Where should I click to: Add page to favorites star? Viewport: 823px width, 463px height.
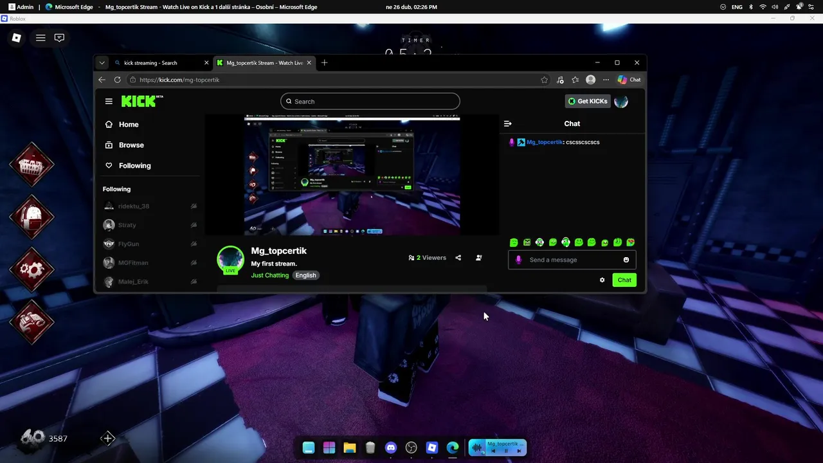point(544,80)
